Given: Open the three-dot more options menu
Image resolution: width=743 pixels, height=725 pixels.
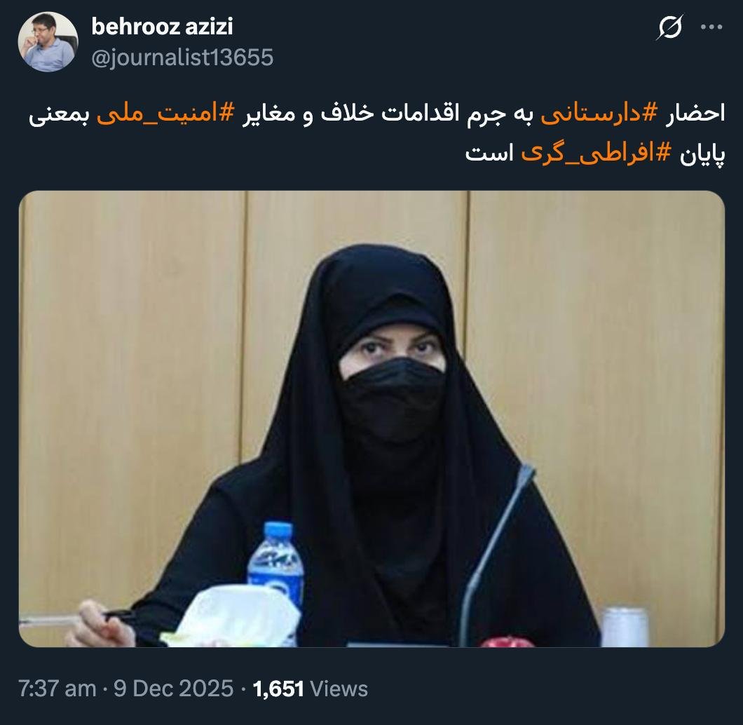Looking at the screenshot, I should 711,27.
